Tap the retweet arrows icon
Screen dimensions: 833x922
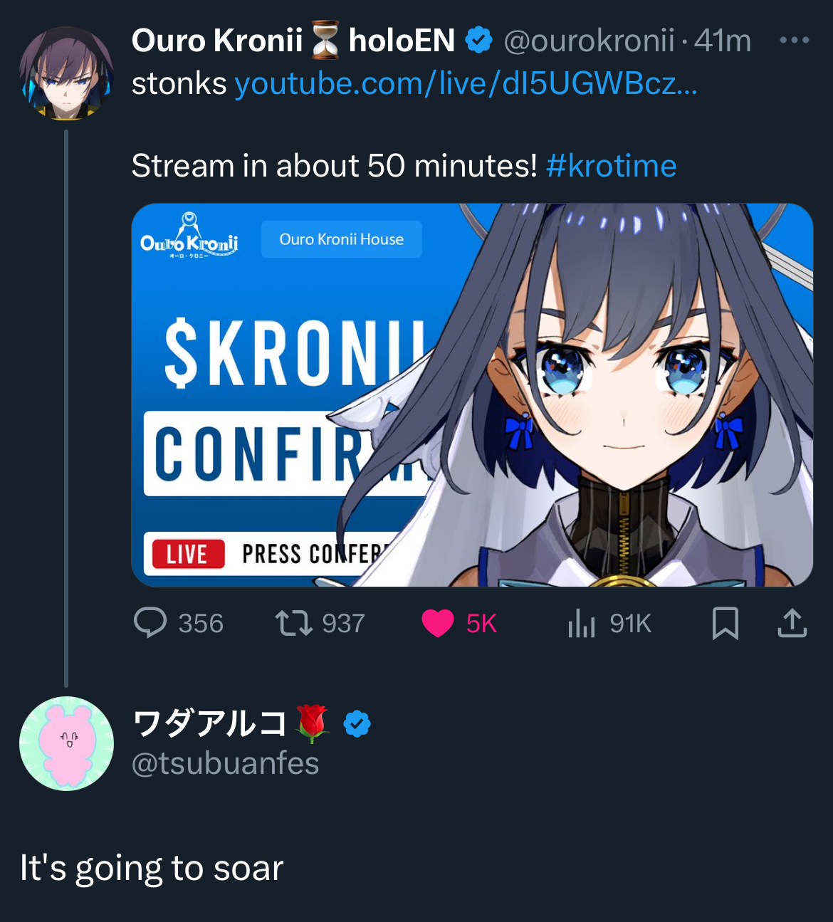pos(293,623)
